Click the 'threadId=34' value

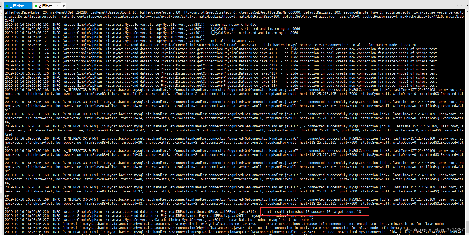coord(132,118)
